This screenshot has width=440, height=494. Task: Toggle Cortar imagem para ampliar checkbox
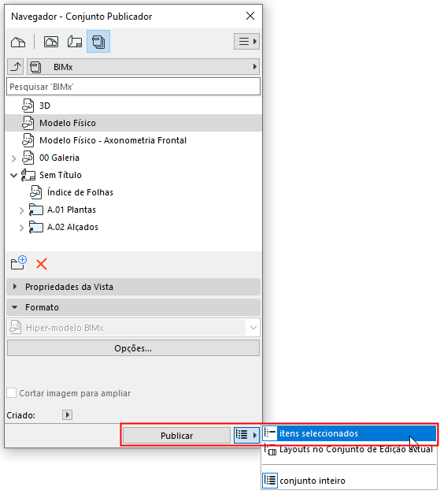12,393
